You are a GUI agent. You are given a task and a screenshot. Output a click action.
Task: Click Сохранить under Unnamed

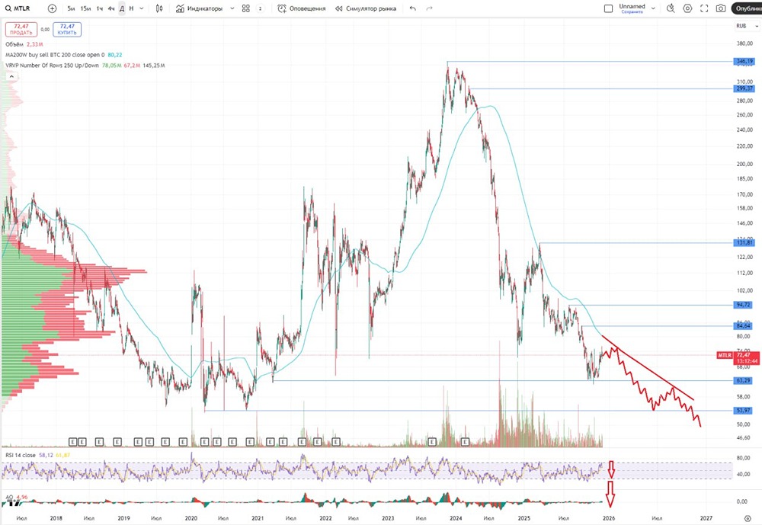point(632,11)
